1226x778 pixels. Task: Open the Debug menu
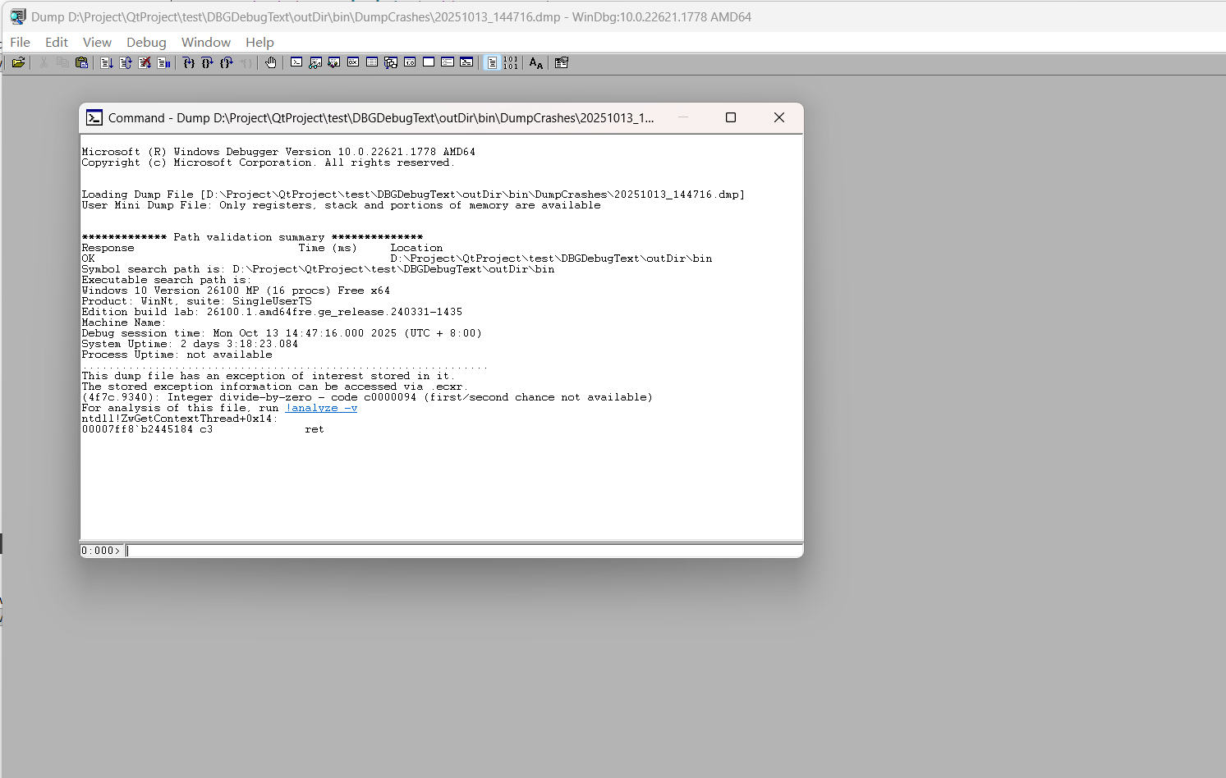pos(146,42)
